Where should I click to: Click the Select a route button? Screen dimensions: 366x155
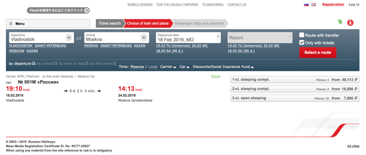point(318,52)
